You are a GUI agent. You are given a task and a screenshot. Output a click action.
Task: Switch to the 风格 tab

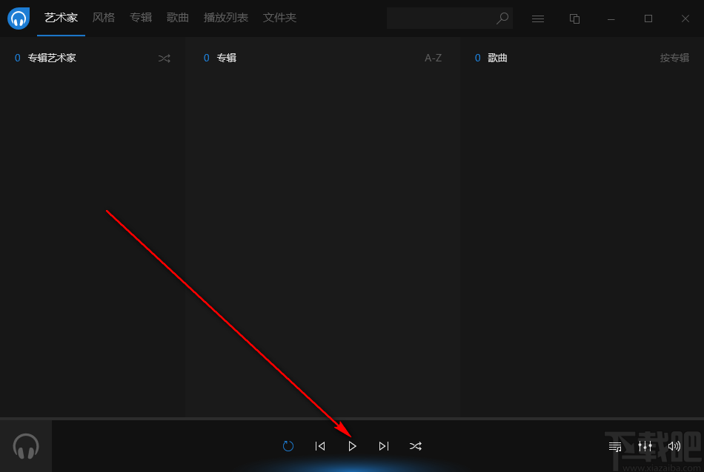coord(104,18)
